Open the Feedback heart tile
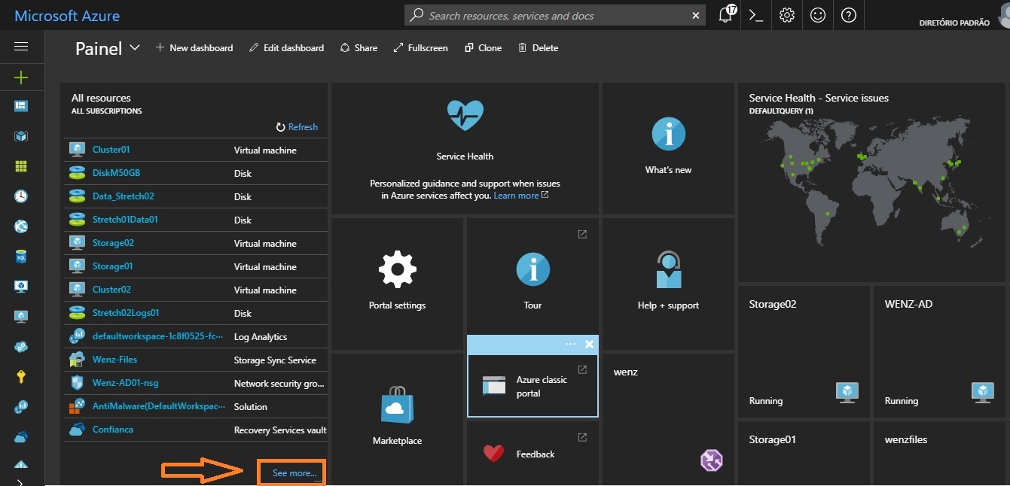1010x486 pixels. click(x=532, y=452)
